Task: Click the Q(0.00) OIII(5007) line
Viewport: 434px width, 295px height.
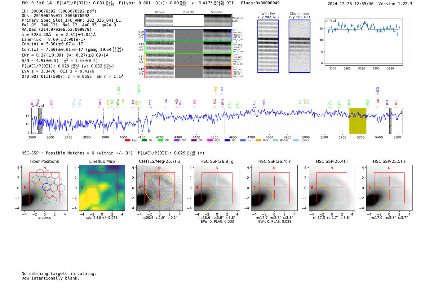Action: pyautogui.click(x=73, y=76)
